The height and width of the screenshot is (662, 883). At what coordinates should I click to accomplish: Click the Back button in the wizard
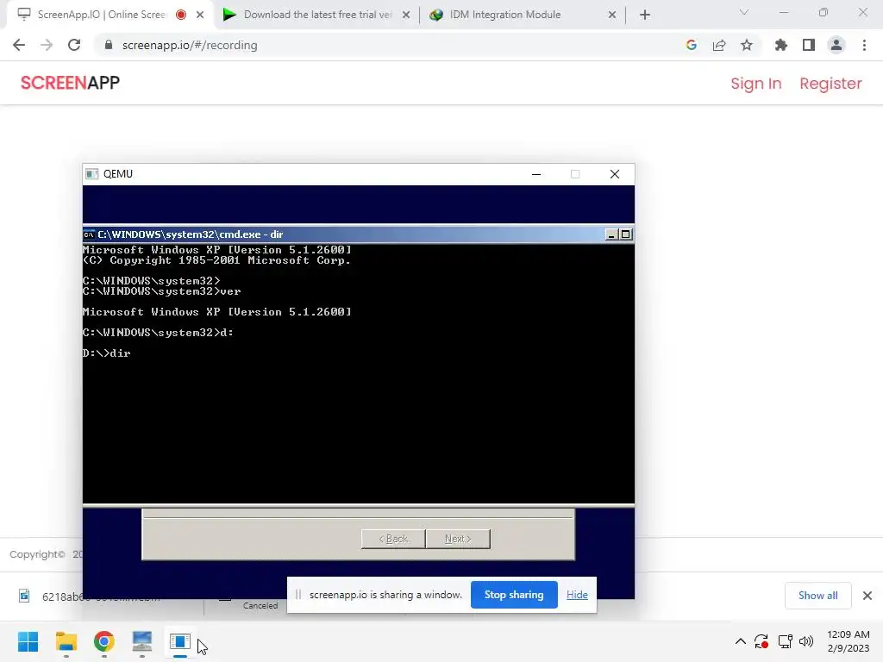(x=393, y=539)
